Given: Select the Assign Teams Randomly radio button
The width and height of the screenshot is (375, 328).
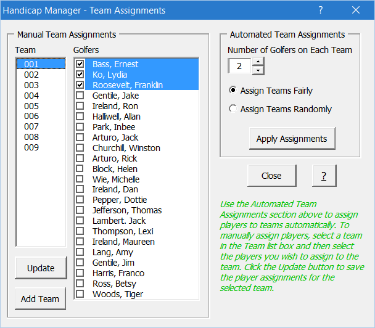Looking at the screenshot, I should (x=233, y=109).
